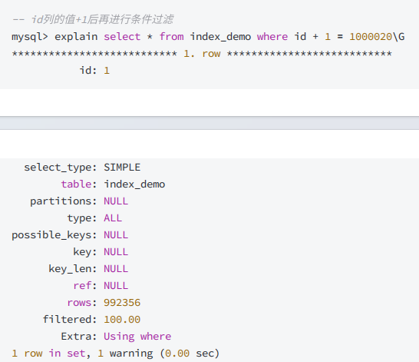Click the value 1000020\G in query
This screenshot has height=362, width=419.
coord(377,37)
